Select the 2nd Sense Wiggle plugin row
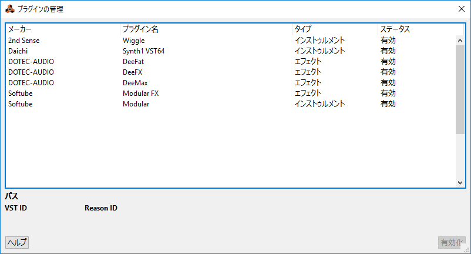 (231, 41)
